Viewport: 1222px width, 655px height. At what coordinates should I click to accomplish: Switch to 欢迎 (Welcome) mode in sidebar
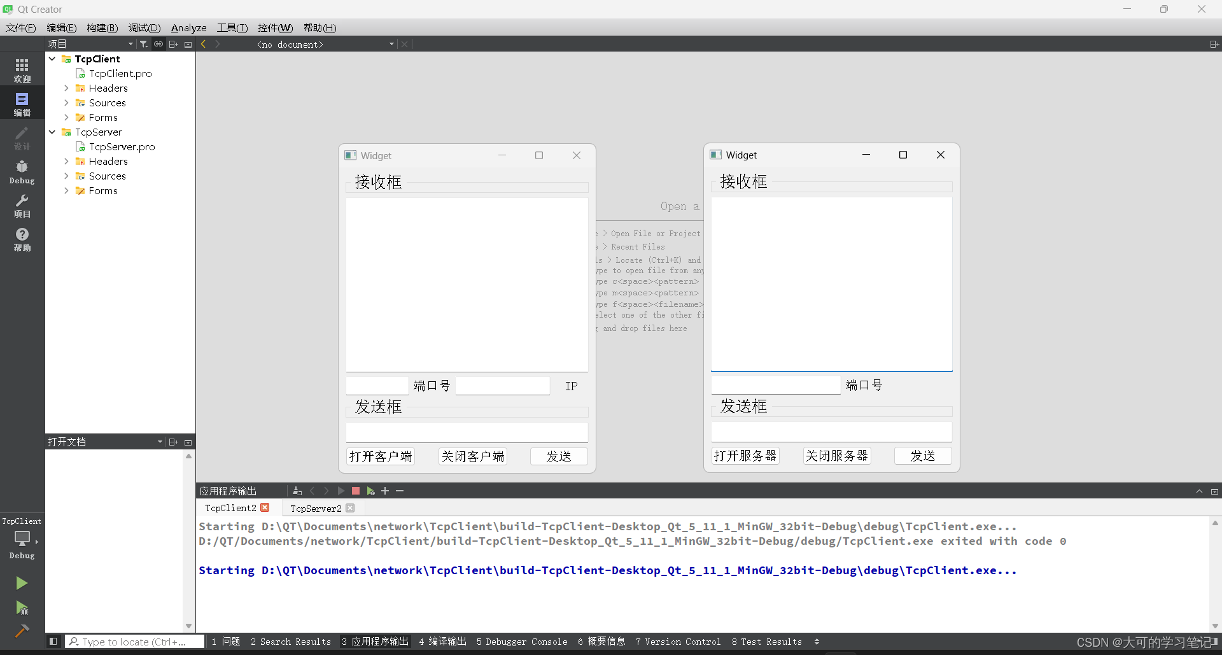click(x=22, y=69)
